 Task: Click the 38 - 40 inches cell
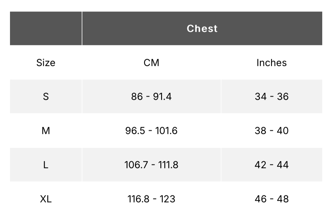(x=272, y=131)
